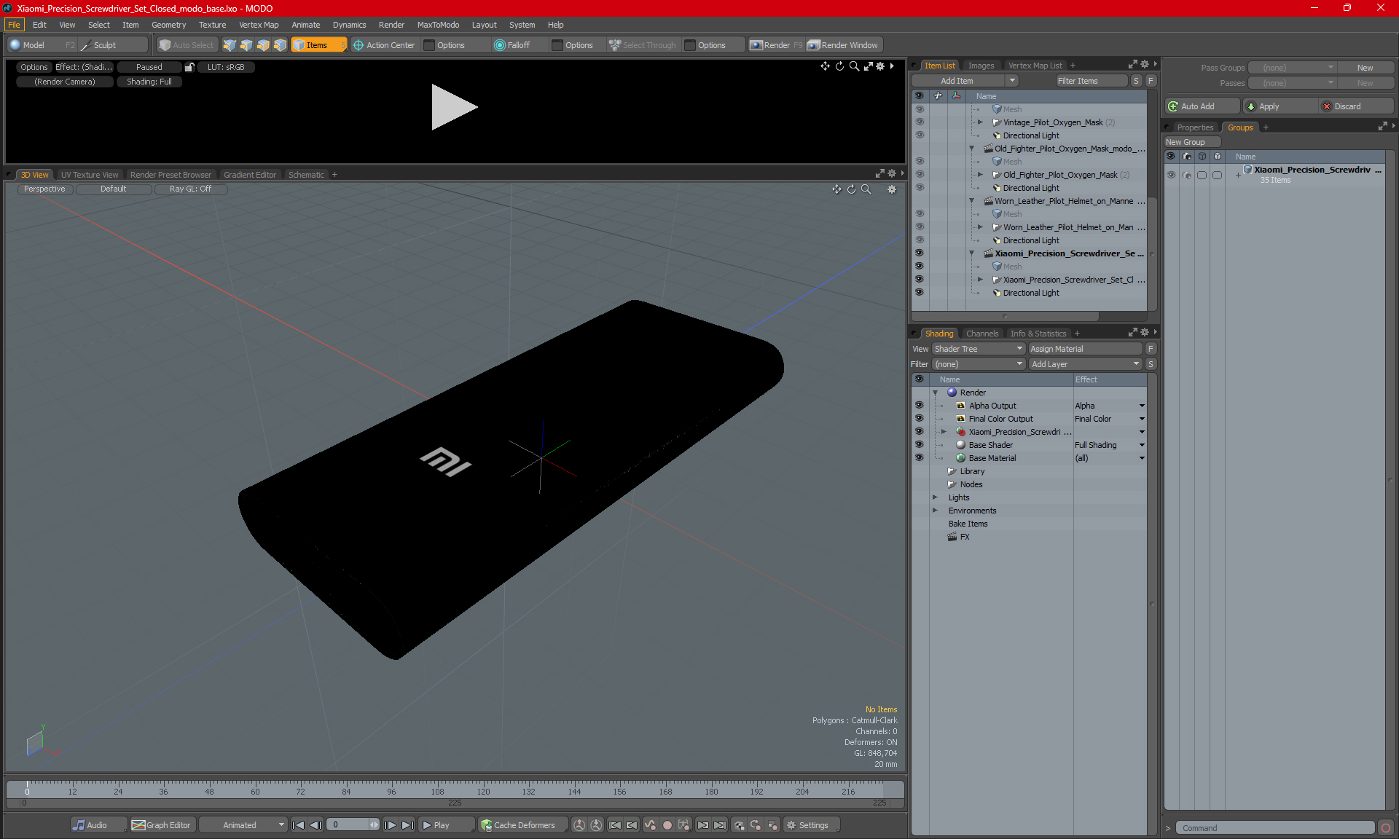Click the Action Center crosshair icon
Viewport: 1399px width, 839px height.
tap(358, 45)
